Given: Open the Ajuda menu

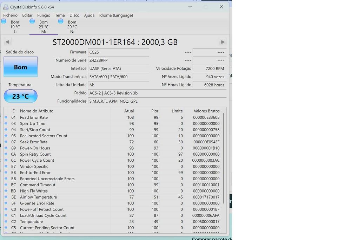Looking at the screenshot, I should (89, 15).
